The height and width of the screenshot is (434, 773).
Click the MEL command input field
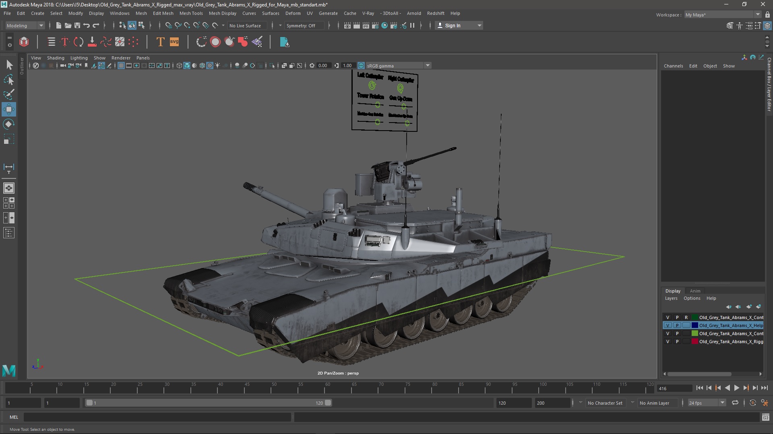pos(157,417)
